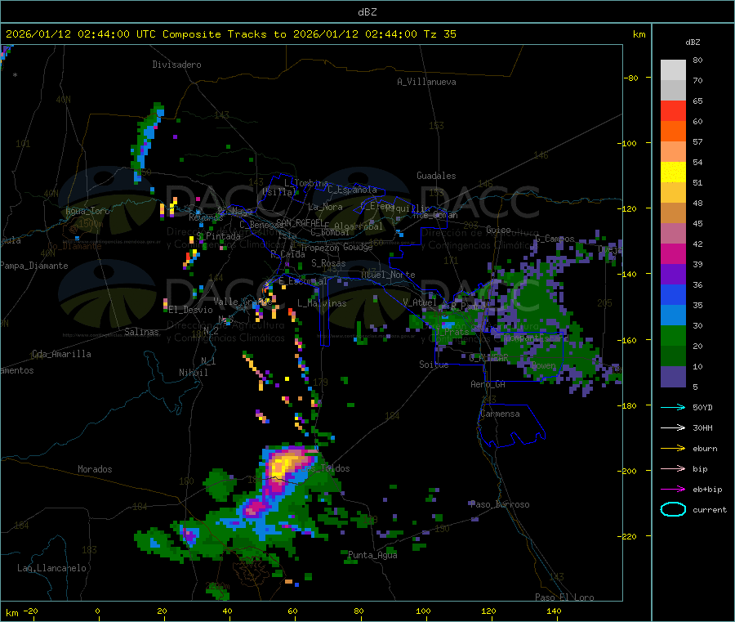This screenshot has height=622, width=735.
Task: Click the '140' tick on the horizontal axis
Action: 554,611
